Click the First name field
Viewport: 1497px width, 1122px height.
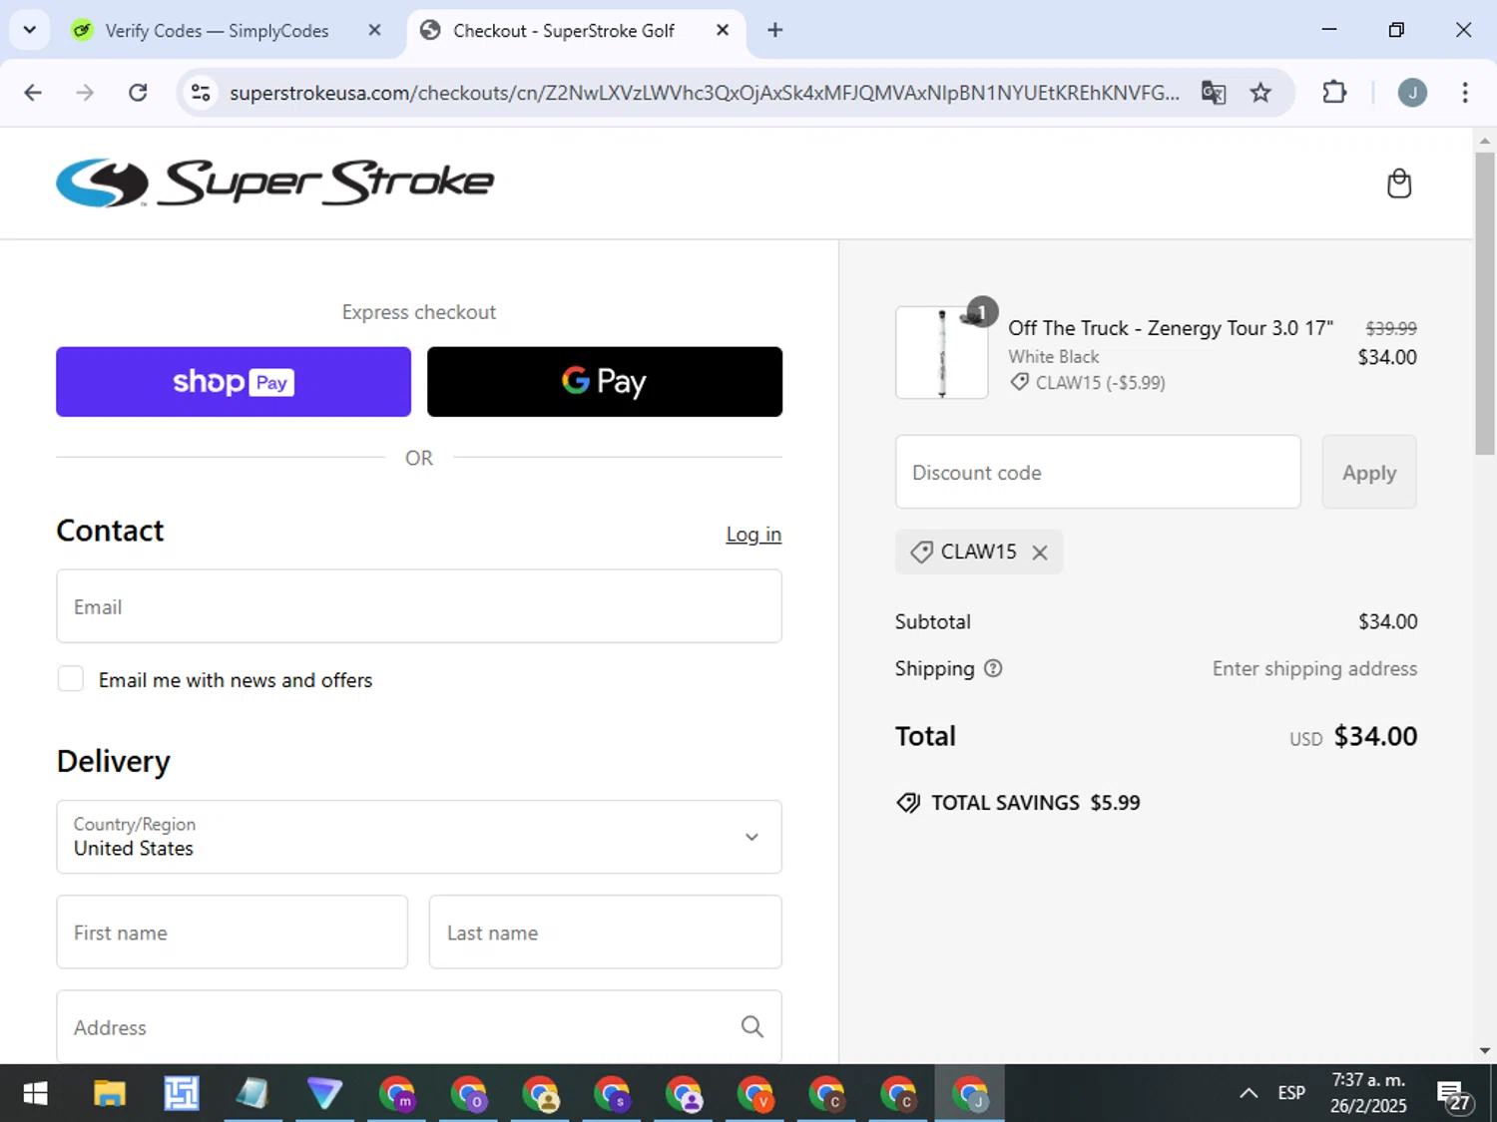click(x=233, y=932)
